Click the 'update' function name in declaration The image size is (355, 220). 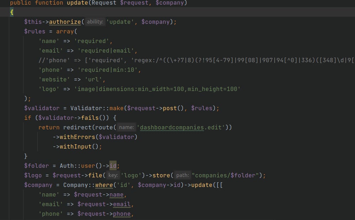[x=77, y=3]
